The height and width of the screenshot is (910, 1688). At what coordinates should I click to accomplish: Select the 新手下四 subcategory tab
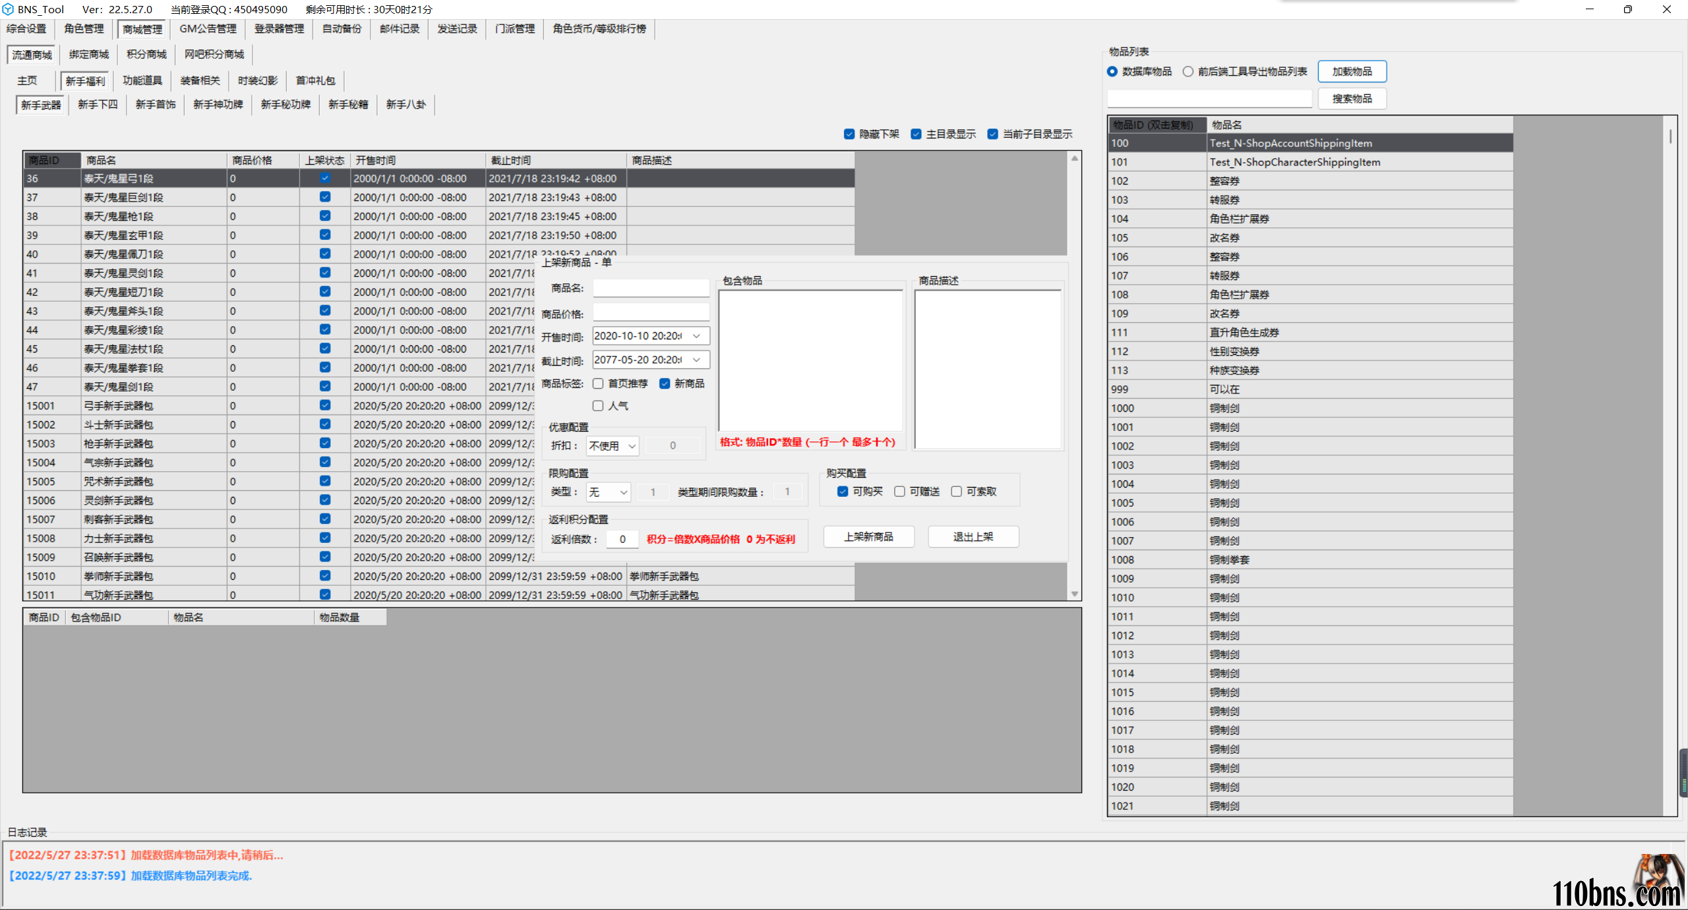(98, 104)
